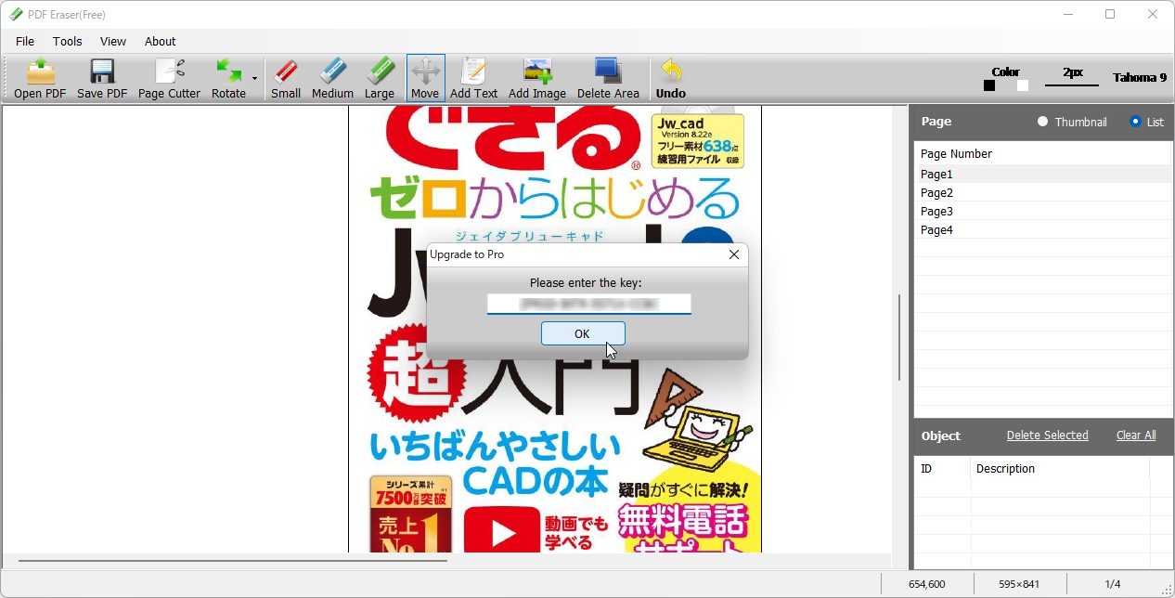1175x598 pixels.
Task: Close the Upgrade to Pro dialog
Action: tap(733, 254)
